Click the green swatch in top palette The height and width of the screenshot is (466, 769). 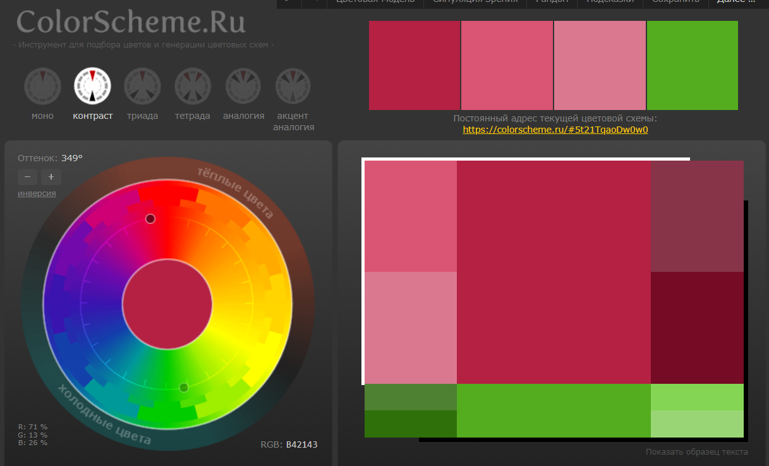click(x=692, y=65)
